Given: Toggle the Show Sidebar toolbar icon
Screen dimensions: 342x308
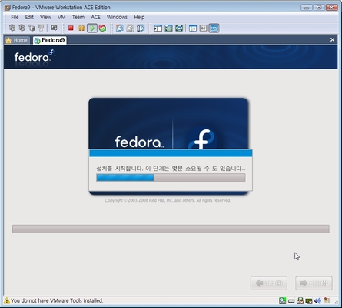Looking at the screenshot, I should [x=158, y=28].
